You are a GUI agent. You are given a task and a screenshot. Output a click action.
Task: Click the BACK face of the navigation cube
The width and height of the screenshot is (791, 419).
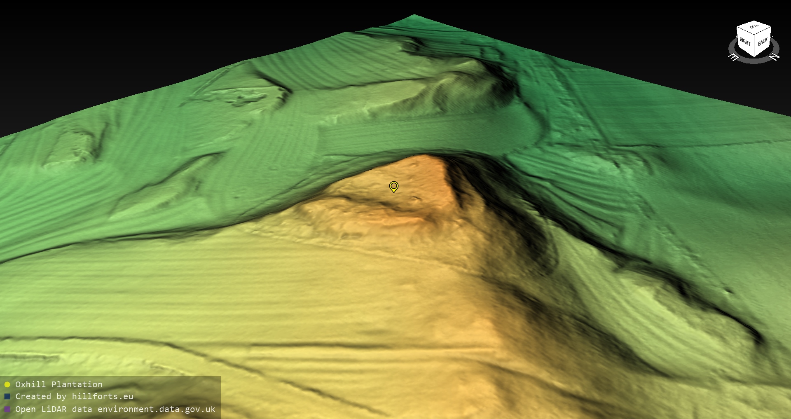click(x=763, y=42)
